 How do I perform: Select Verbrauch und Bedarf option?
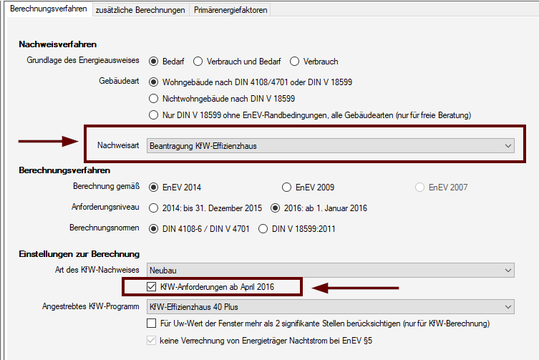(198, 62)
